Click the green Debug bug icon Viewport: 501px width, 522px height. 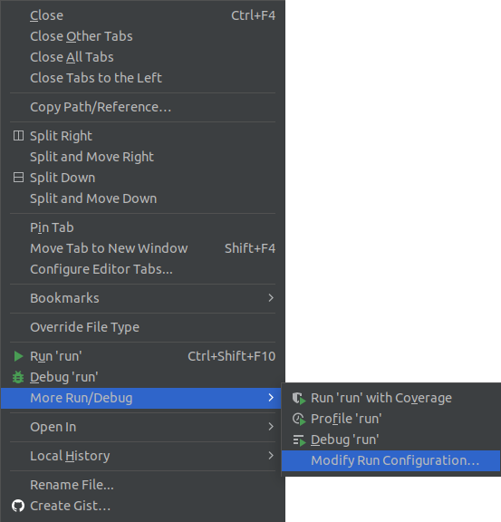(x=18, y=377)
